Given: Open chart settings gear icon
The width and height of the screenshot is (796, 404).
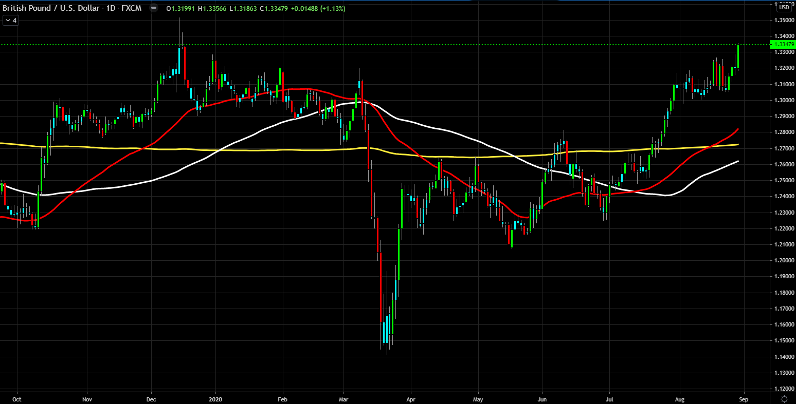Looking at the screenshot, I should coord(784,399).
